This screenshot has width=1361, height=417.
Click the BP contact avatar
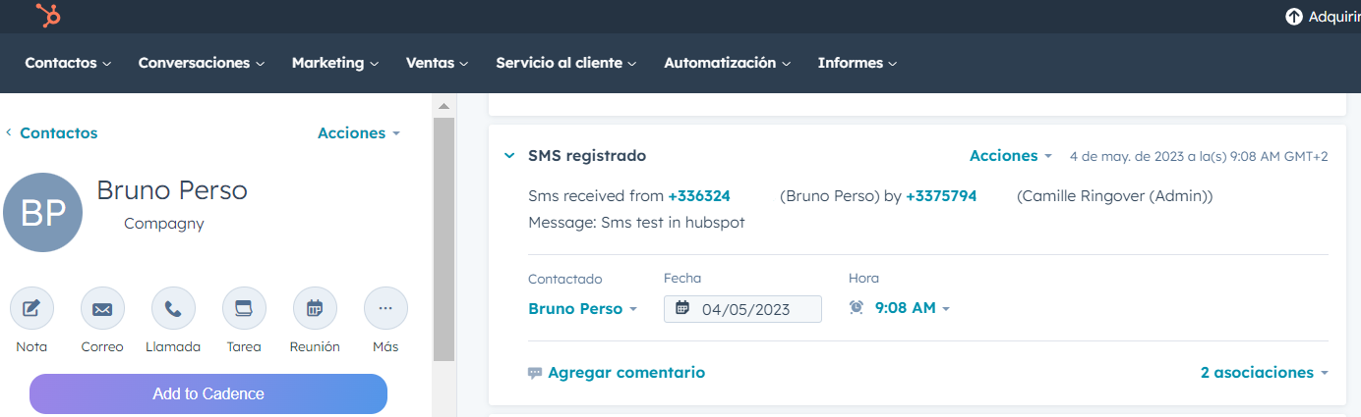42,213
